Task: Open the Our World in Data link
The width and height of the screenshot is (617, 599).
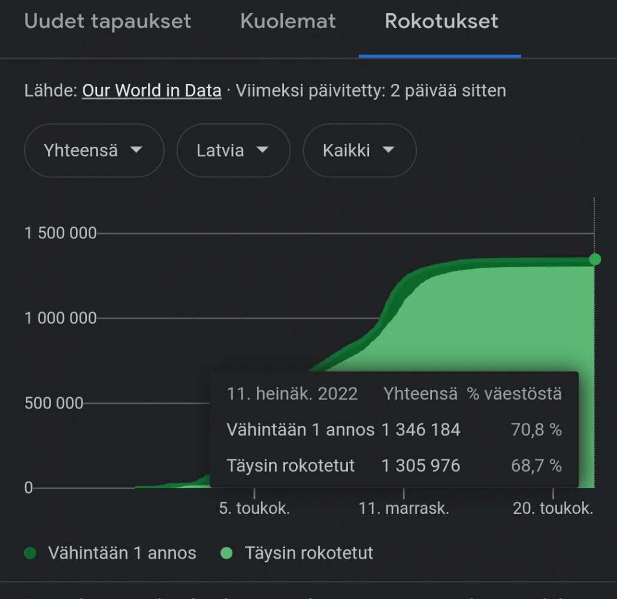Action: 152,90
